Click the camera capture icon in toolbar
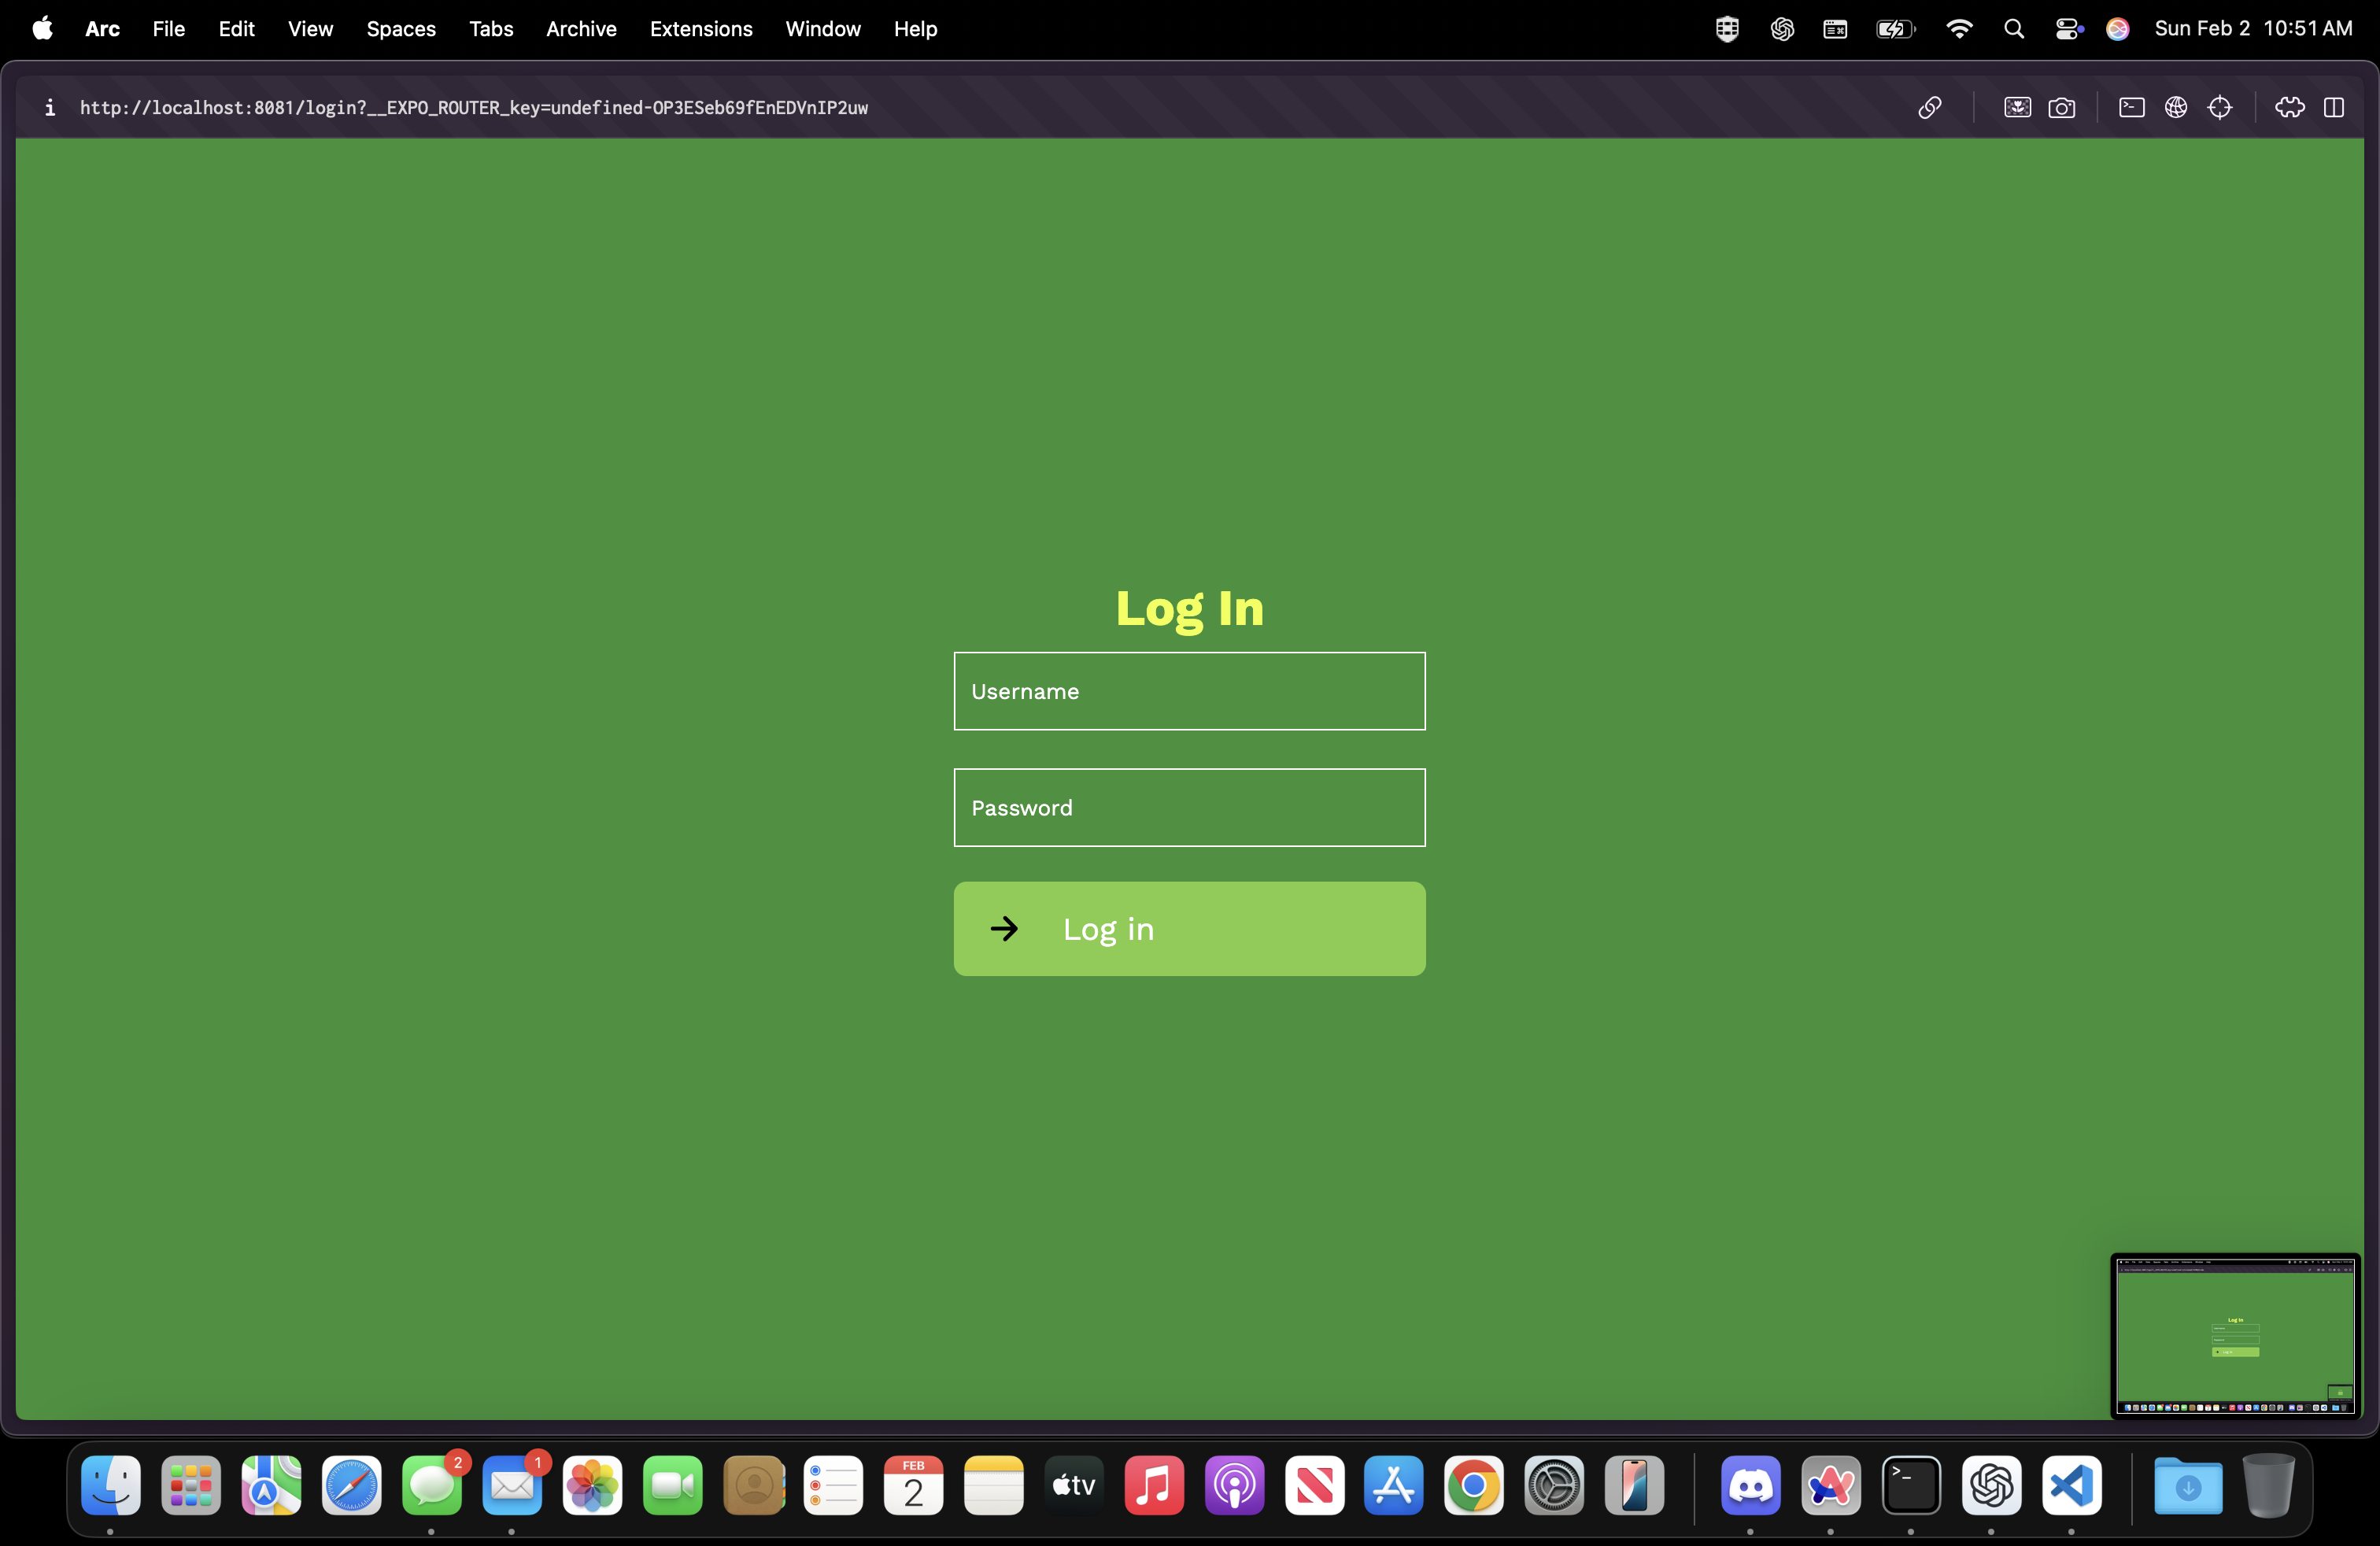2380x1546 pixels. click(2061, 107)
